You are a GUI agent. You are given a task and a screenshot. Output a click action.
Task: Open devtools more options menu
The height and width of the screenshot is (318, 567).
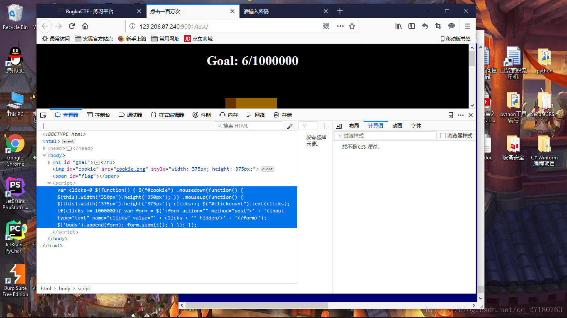pyautogui.click(x=461, y=115)
